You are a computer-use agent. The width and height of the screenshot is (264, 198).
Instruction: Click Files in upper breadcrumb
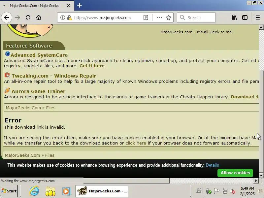coord(51,108)
